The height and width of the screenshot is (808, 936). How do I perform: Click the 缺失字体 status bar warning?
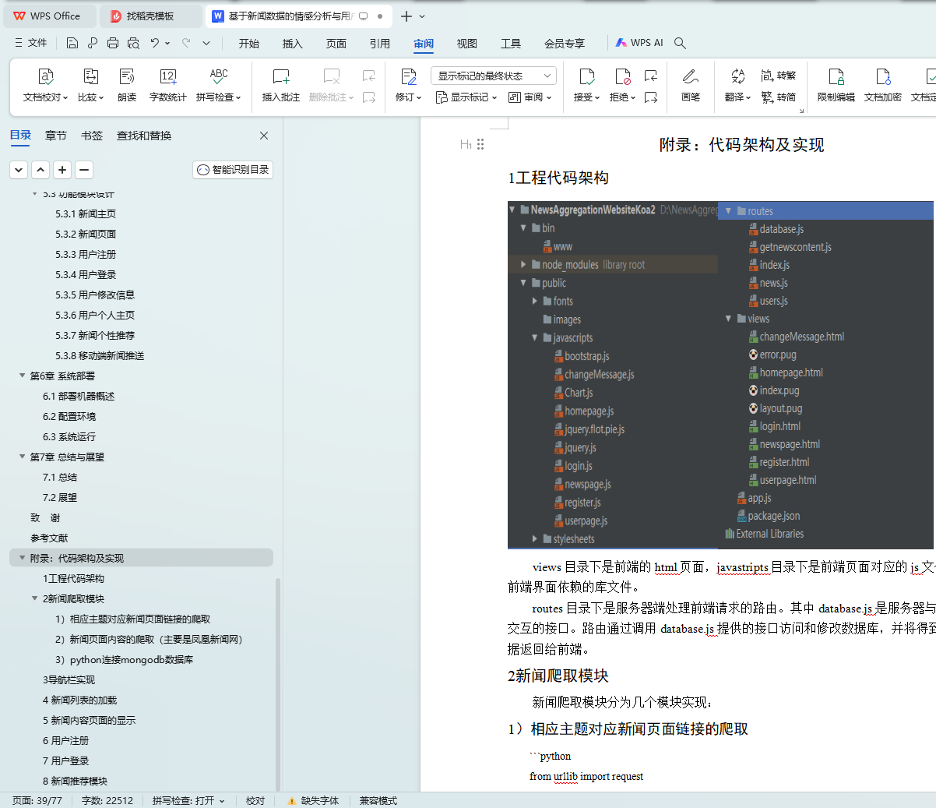pyautogui.click(x=313, y=800)
